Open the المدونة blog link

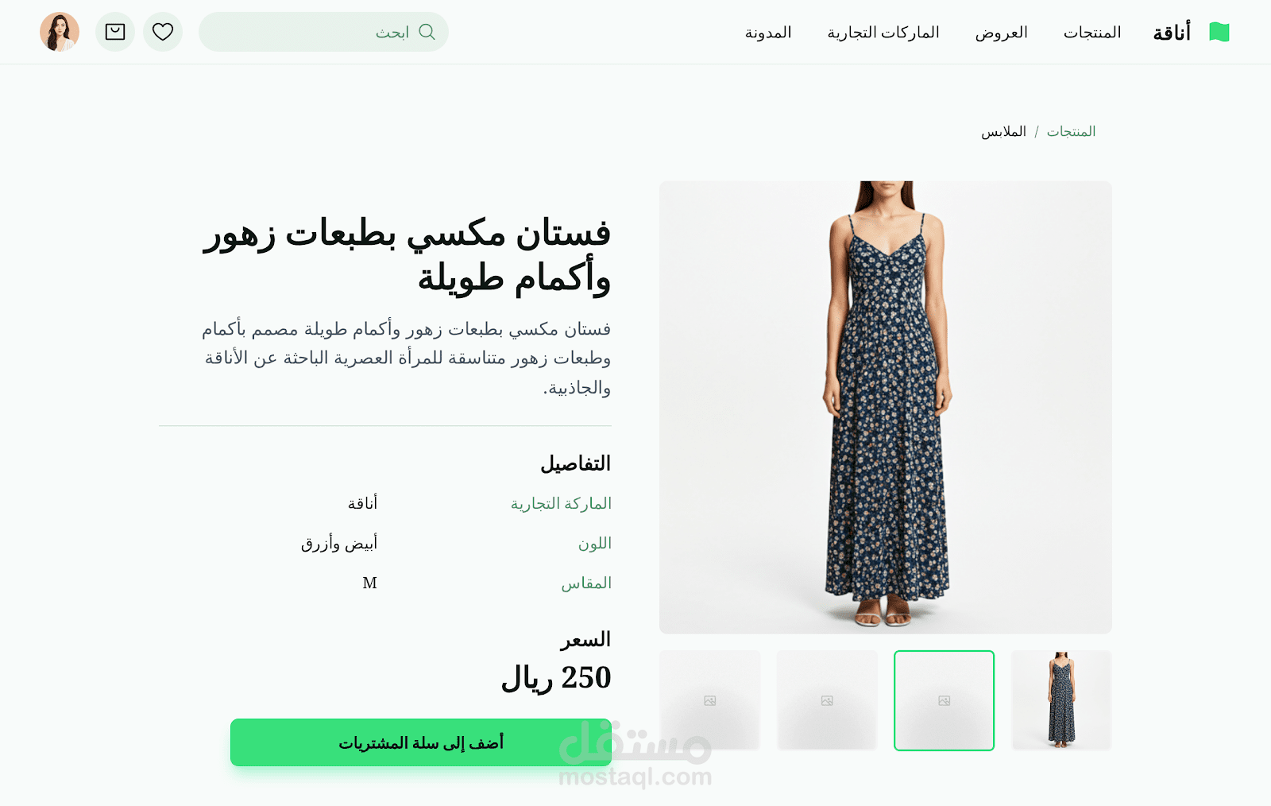(768, 33)
